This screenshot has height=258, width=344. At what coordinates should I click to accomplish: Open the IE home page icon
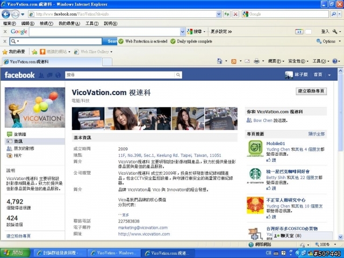pos(220,61)
